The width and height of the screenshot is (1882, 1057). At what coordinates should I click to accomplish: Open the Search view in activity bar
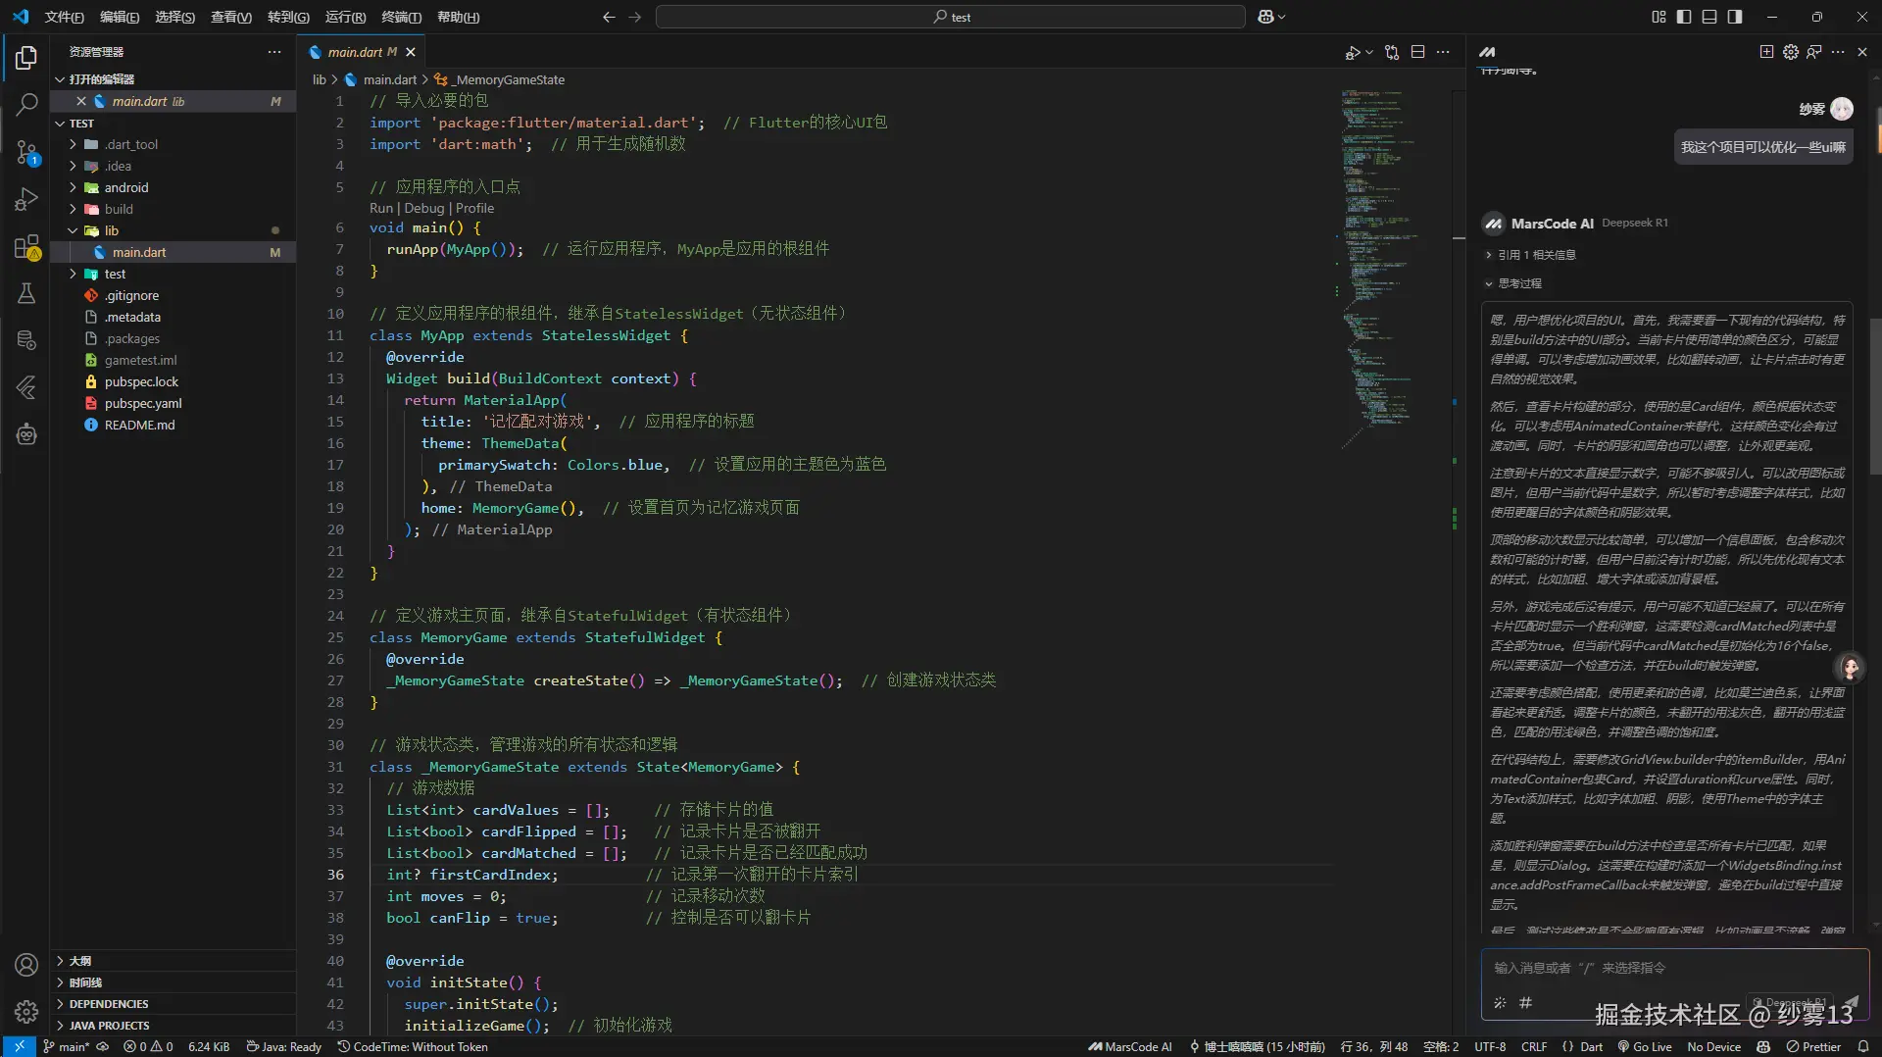26,103
